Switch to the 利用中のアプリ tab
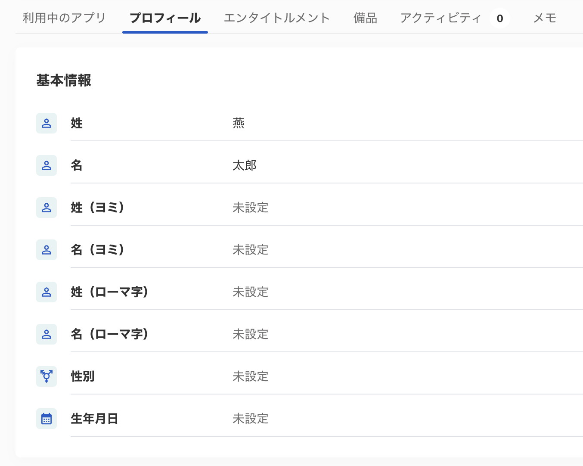Image resolution: width=583 pixels, height=466 pixels. pos(64,18)
